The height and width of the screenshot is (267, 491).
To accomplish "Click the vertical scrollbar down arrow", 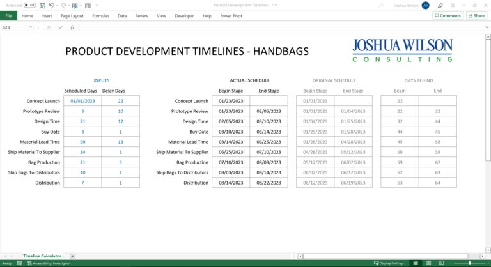I will (488, 250).
